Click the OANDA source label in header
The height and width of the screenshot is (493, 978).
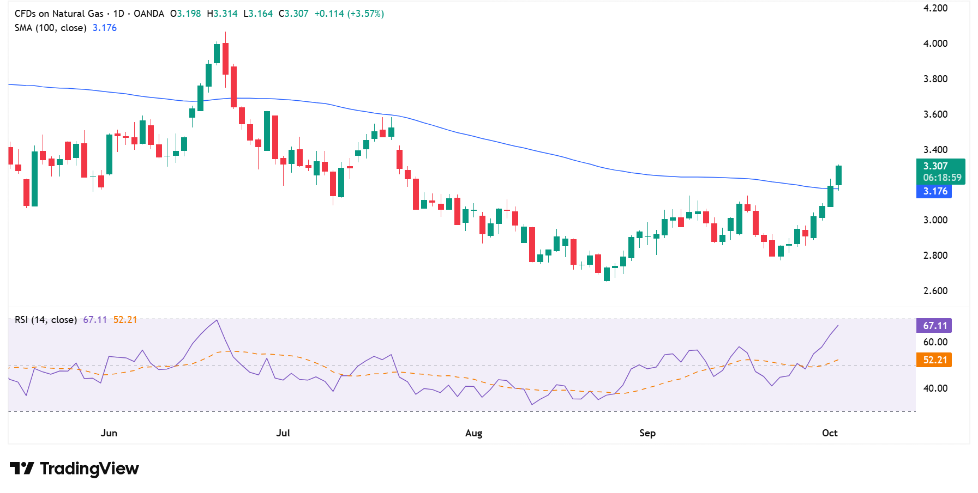(149, 14)
